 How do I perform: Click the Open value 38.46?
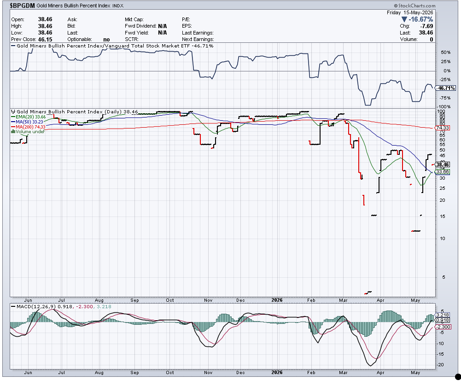(45, 19)
